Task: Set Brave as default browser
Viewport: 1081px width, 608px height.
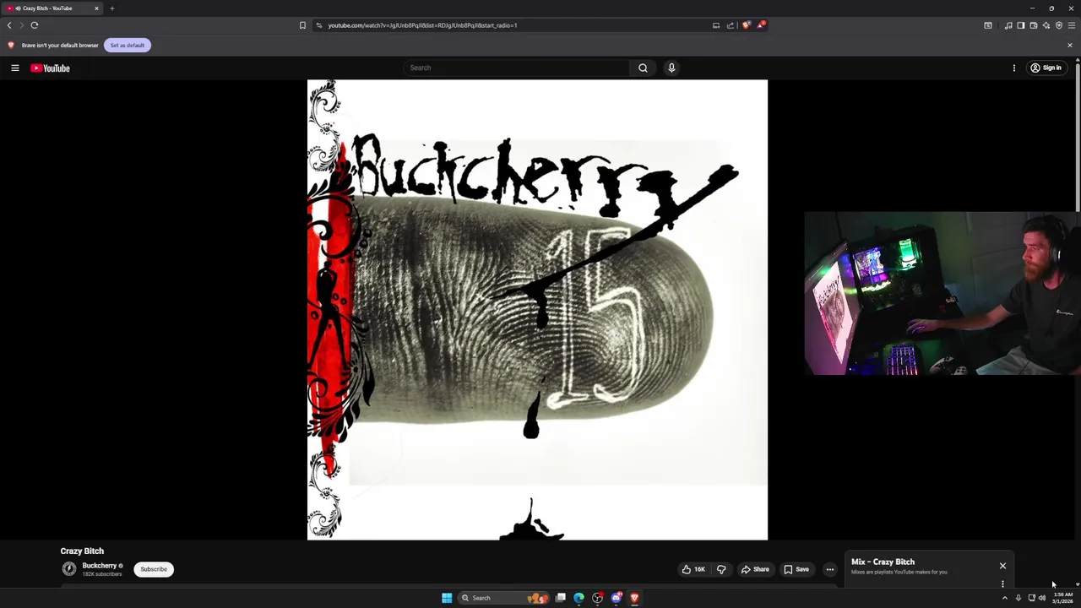Action: point(127,45)
